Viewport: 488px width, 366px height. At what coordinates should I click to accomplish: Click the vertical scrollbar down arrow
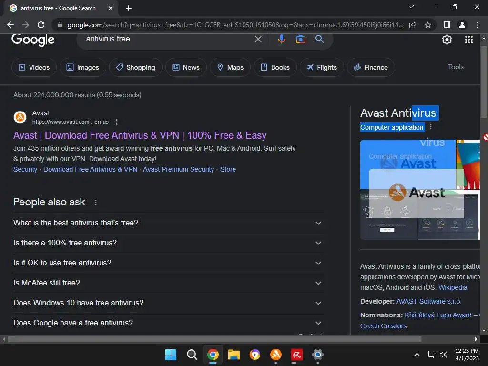point(484,331)
